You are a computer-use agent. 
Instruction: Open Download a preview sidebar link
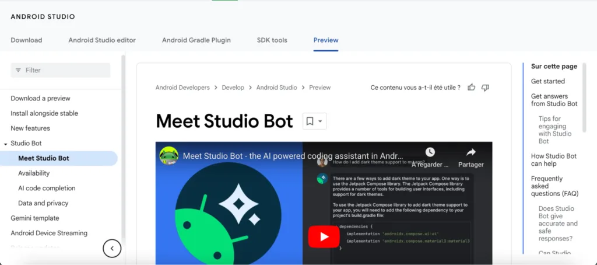40,99
